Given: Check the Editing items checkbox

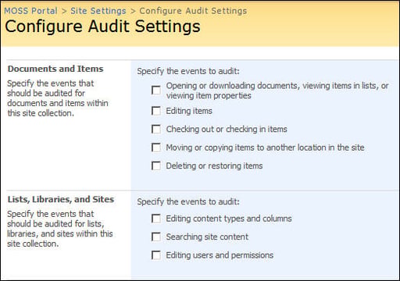Looking at the screenshot, I should pos(156,111).
